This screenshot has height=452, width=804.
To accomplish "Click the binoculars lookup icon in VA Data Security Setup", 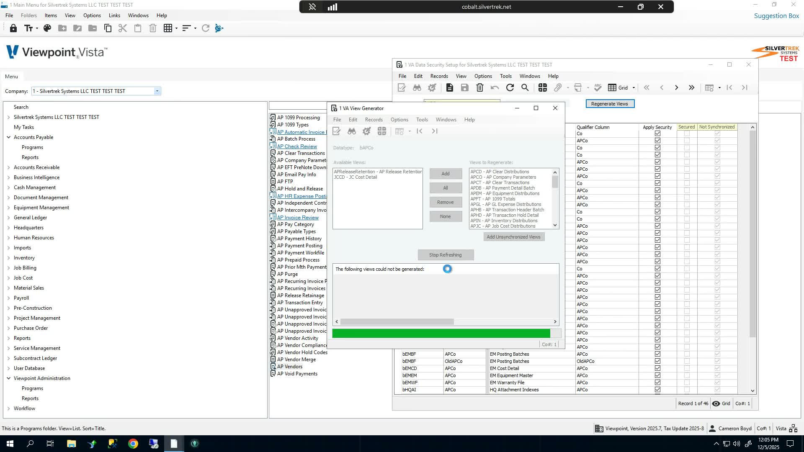I will coord(417,87).
